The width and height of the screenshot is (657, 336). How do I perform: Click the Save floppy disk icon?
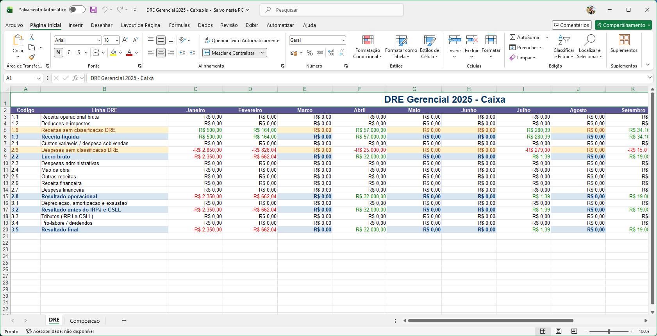(x=93, y=10)
